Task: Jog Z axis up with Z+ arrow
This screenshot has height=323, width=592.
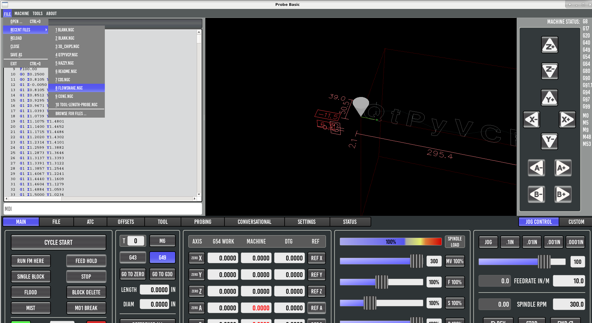Action: point(550,45)
